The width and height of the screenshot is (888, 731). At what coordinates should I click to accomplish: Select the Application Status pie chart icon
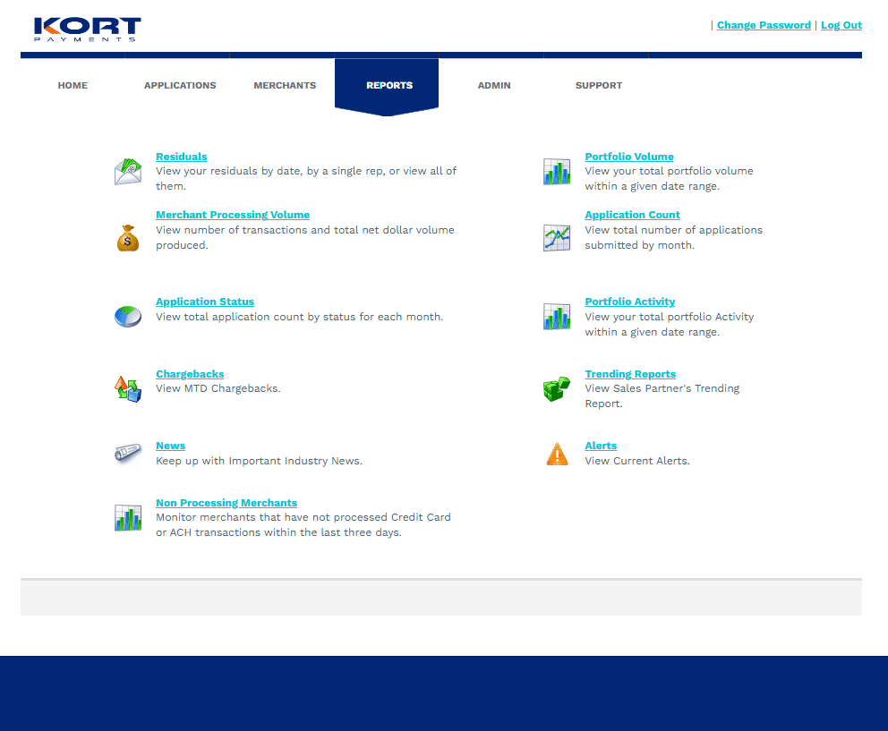click(127, 316)
